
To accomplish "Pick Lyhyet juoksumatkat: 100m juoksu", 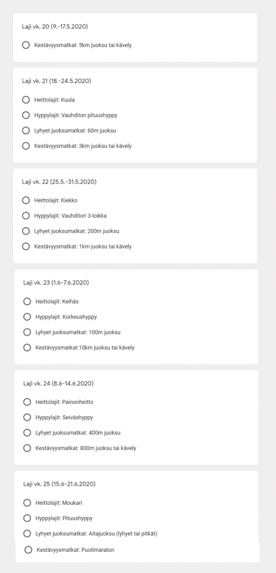I will [27, 332].
